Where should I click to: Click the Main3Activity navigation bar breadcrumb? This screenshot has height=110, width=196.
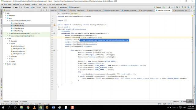(x=74, y=7)
